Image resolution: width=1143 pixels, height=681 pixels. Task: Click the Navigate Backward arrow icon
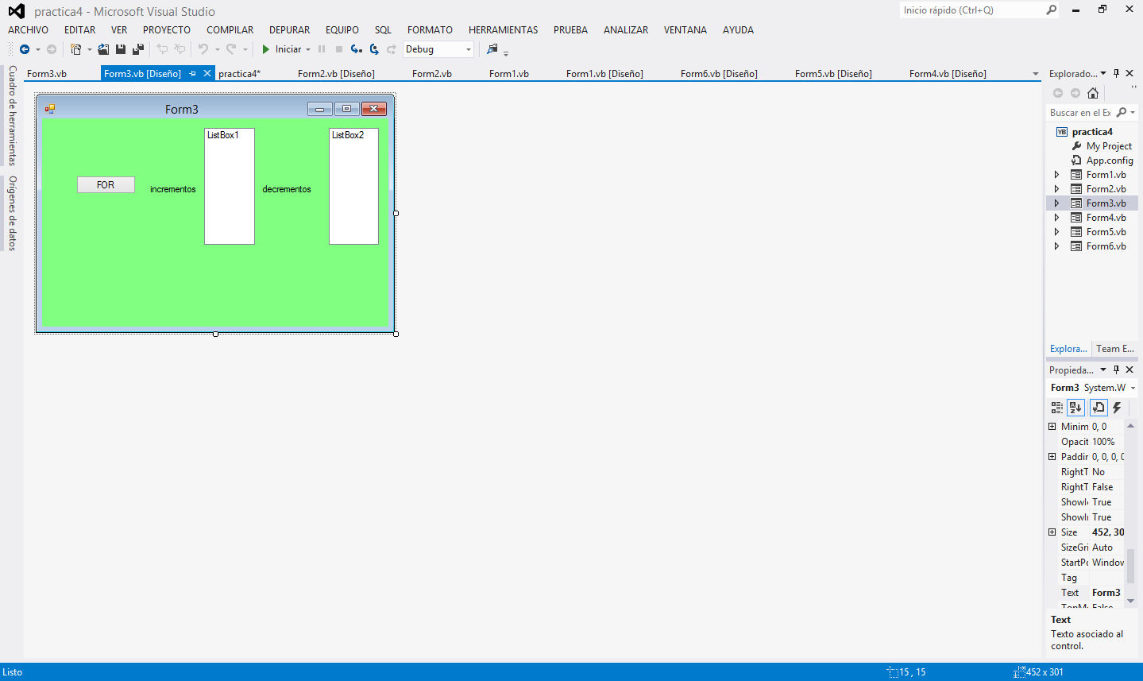tap(25, 49)
